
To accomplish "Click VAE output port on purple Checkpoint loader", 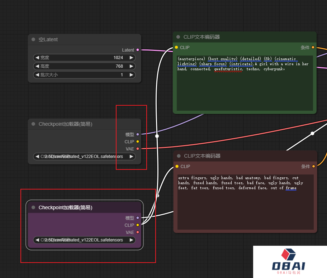I will pos(138,233).
